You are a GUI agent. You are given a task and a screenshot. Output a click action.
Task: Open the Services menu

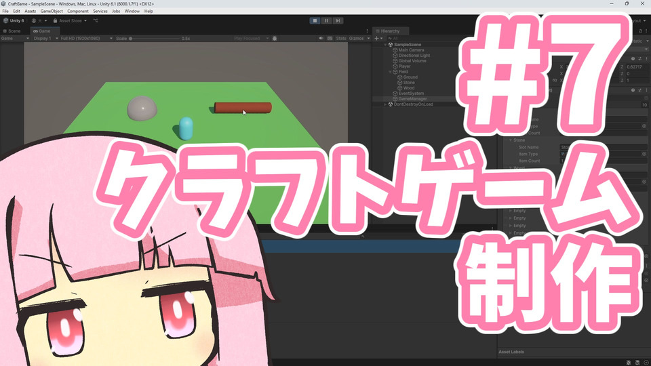point(100,12)
